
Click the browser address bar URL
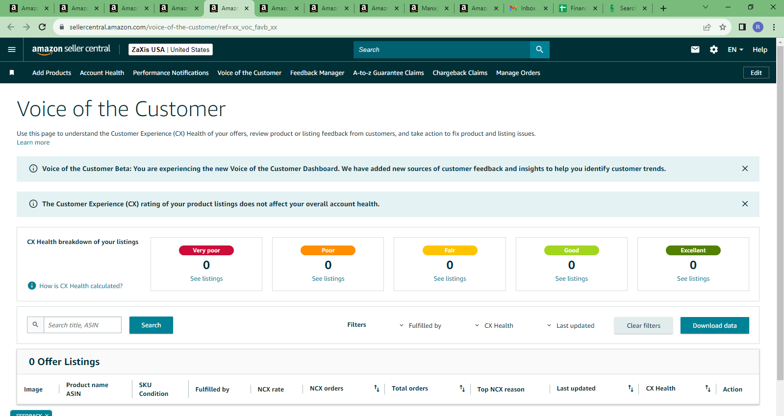[x=173, y=27]
